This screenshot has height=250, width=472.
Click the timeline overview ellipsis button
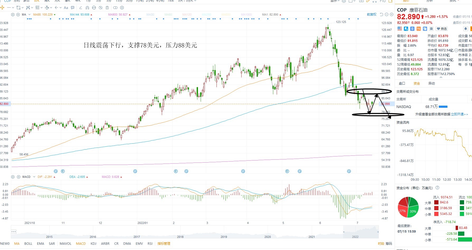tap(14, 232)
